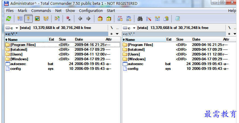Image resolution: width=239 pixels, height=123 pixels.
Task: Open the Net menu
Action: pyautogui.click(x=58, y=11)
